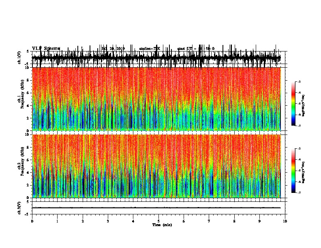This screenshot has width=321, height=248.
Task: Click the VLF Spectra title text
Action: point(46,49)
